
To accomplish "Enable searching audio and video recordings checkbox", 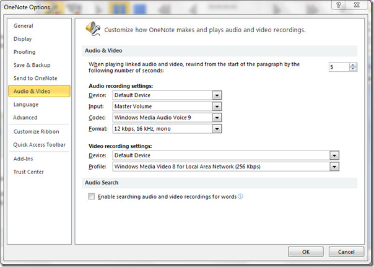I will pos(91,196).
